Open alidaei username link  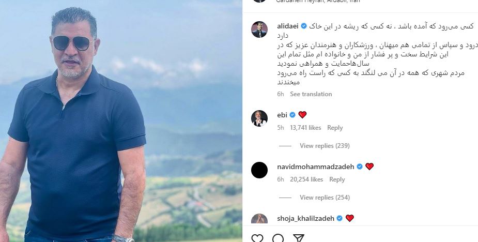coord(288,26)
